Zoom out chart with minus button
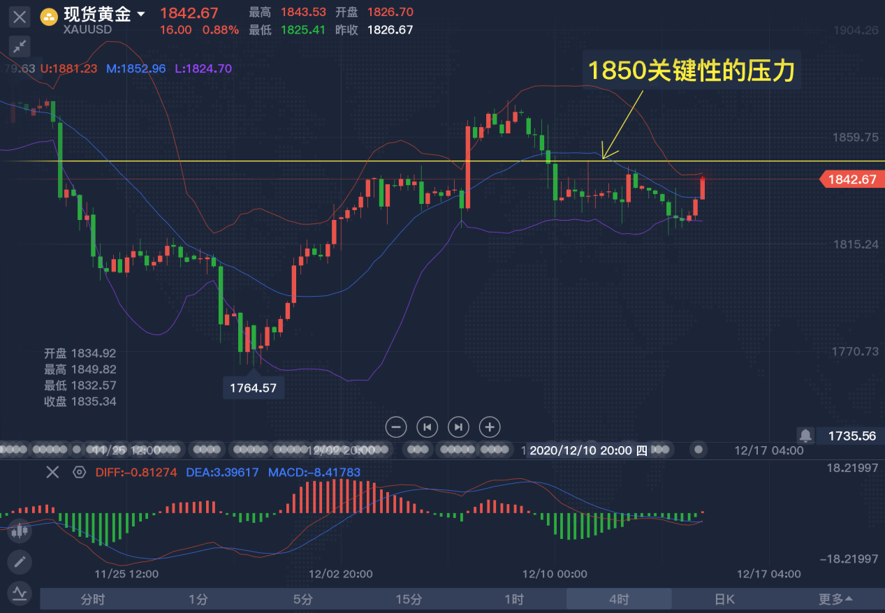Viewport: 885px width, 613px height. 395,427
